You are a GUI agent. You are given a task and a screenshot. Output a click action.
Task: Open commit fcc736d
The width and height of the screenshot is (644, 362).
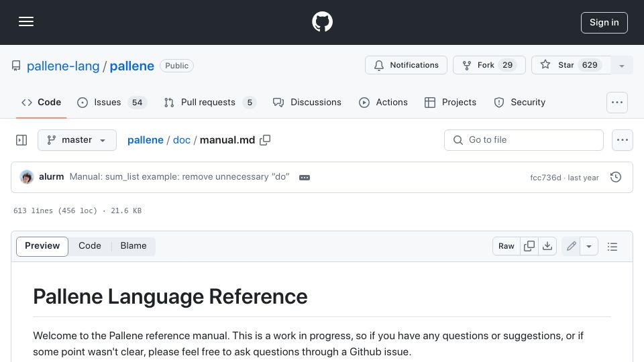[545, 178]
